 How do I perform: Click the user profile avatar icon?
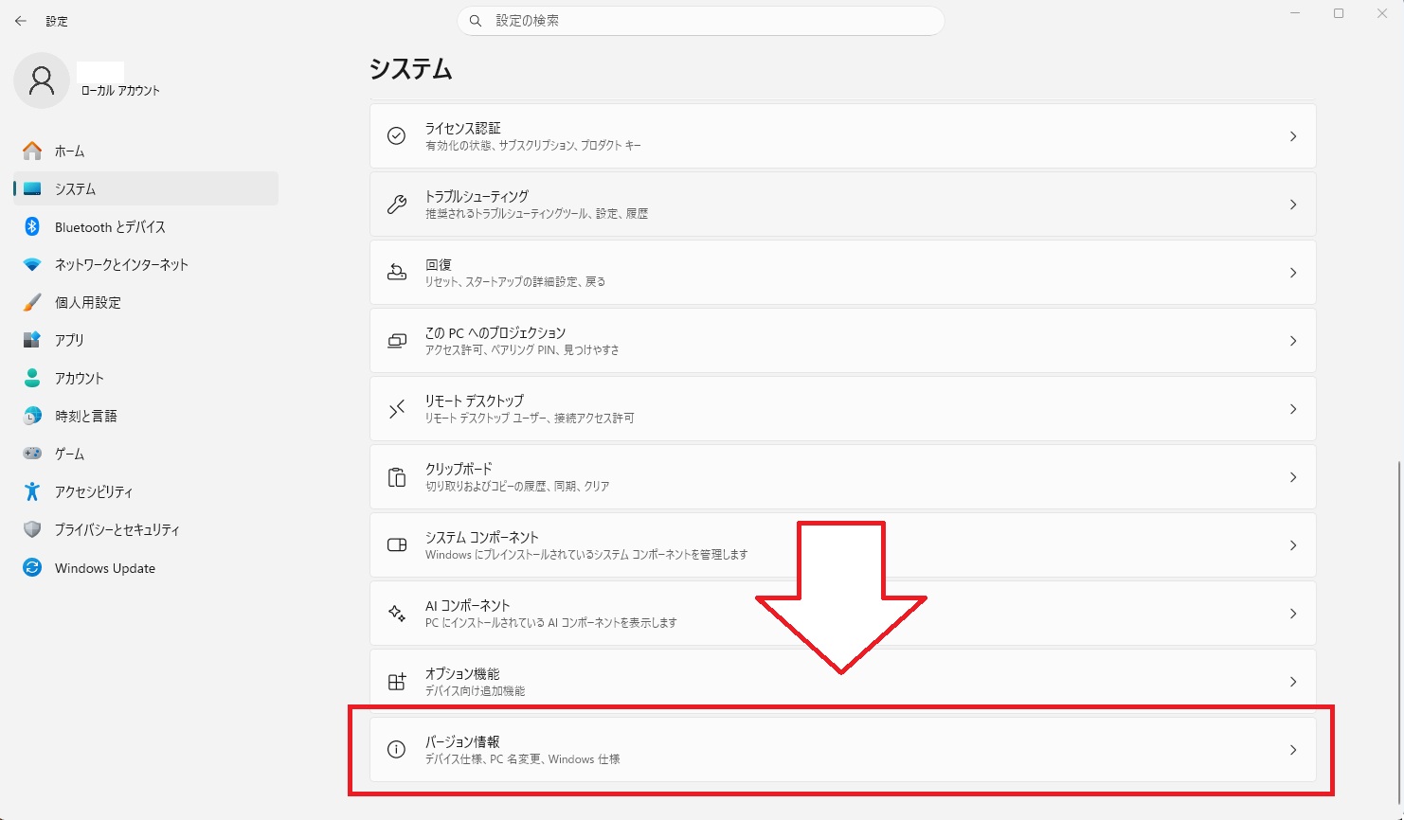42,80
